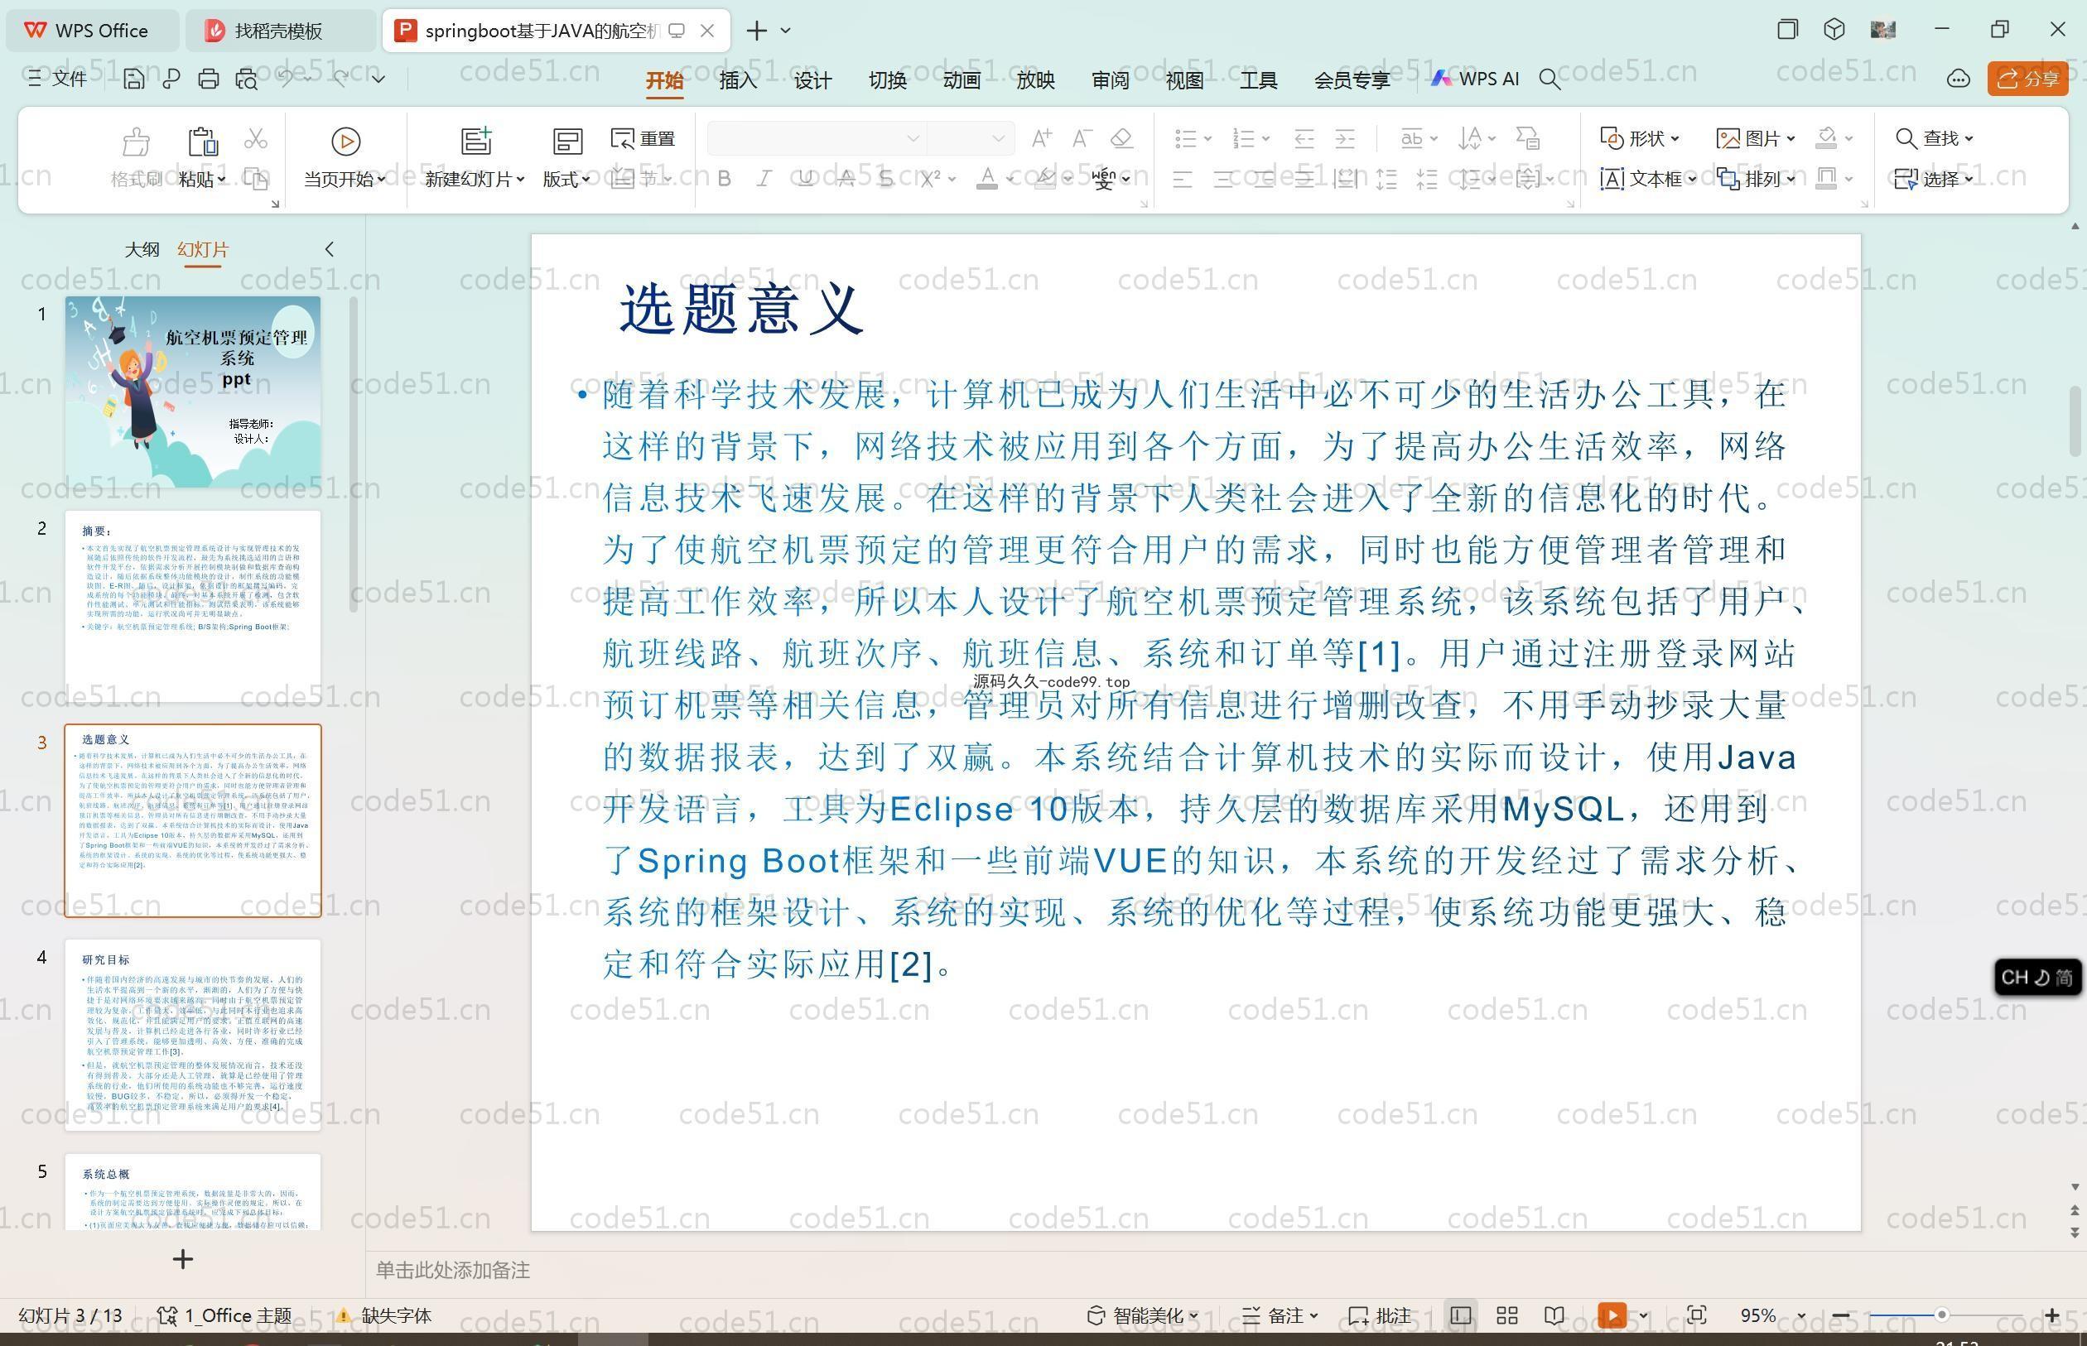Open the Animation (动画) ribbon tab
The image size is (2087, 1346).
[x=961, y=80]
